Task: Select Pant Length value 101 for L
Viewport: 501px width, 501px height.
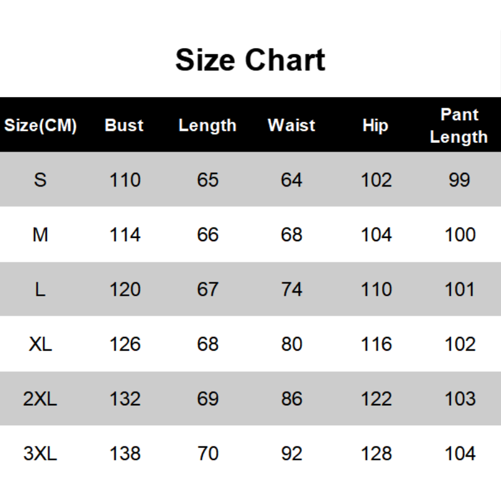Action: 460,289
